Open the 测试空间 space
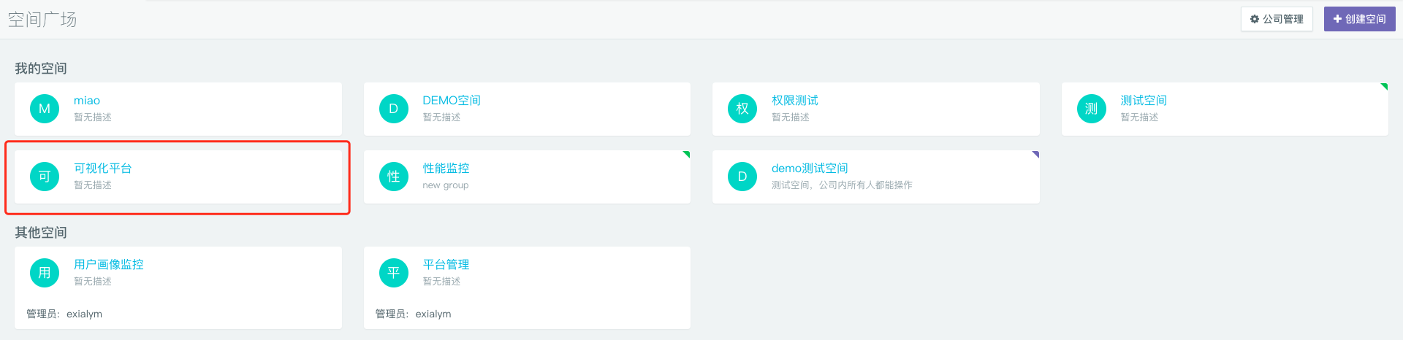 click(1144, 101)
